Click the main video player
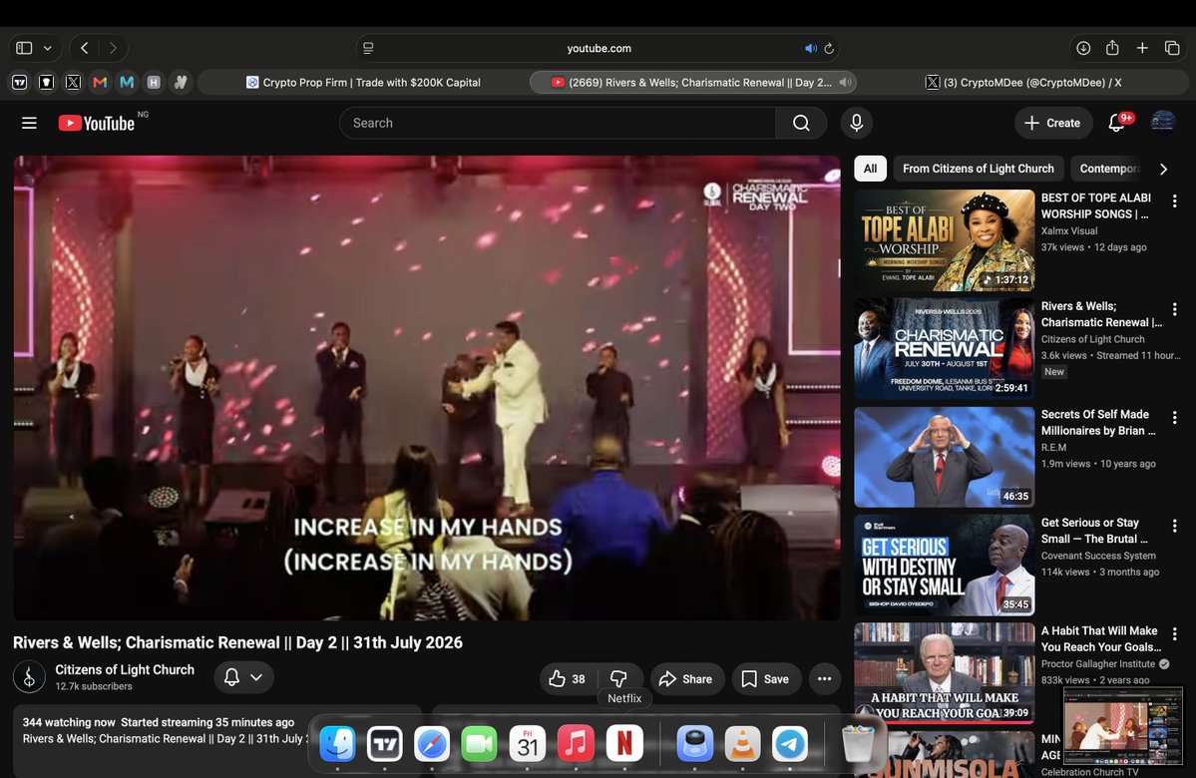The width and height of the screenshot is (1196, 778). 427,387
